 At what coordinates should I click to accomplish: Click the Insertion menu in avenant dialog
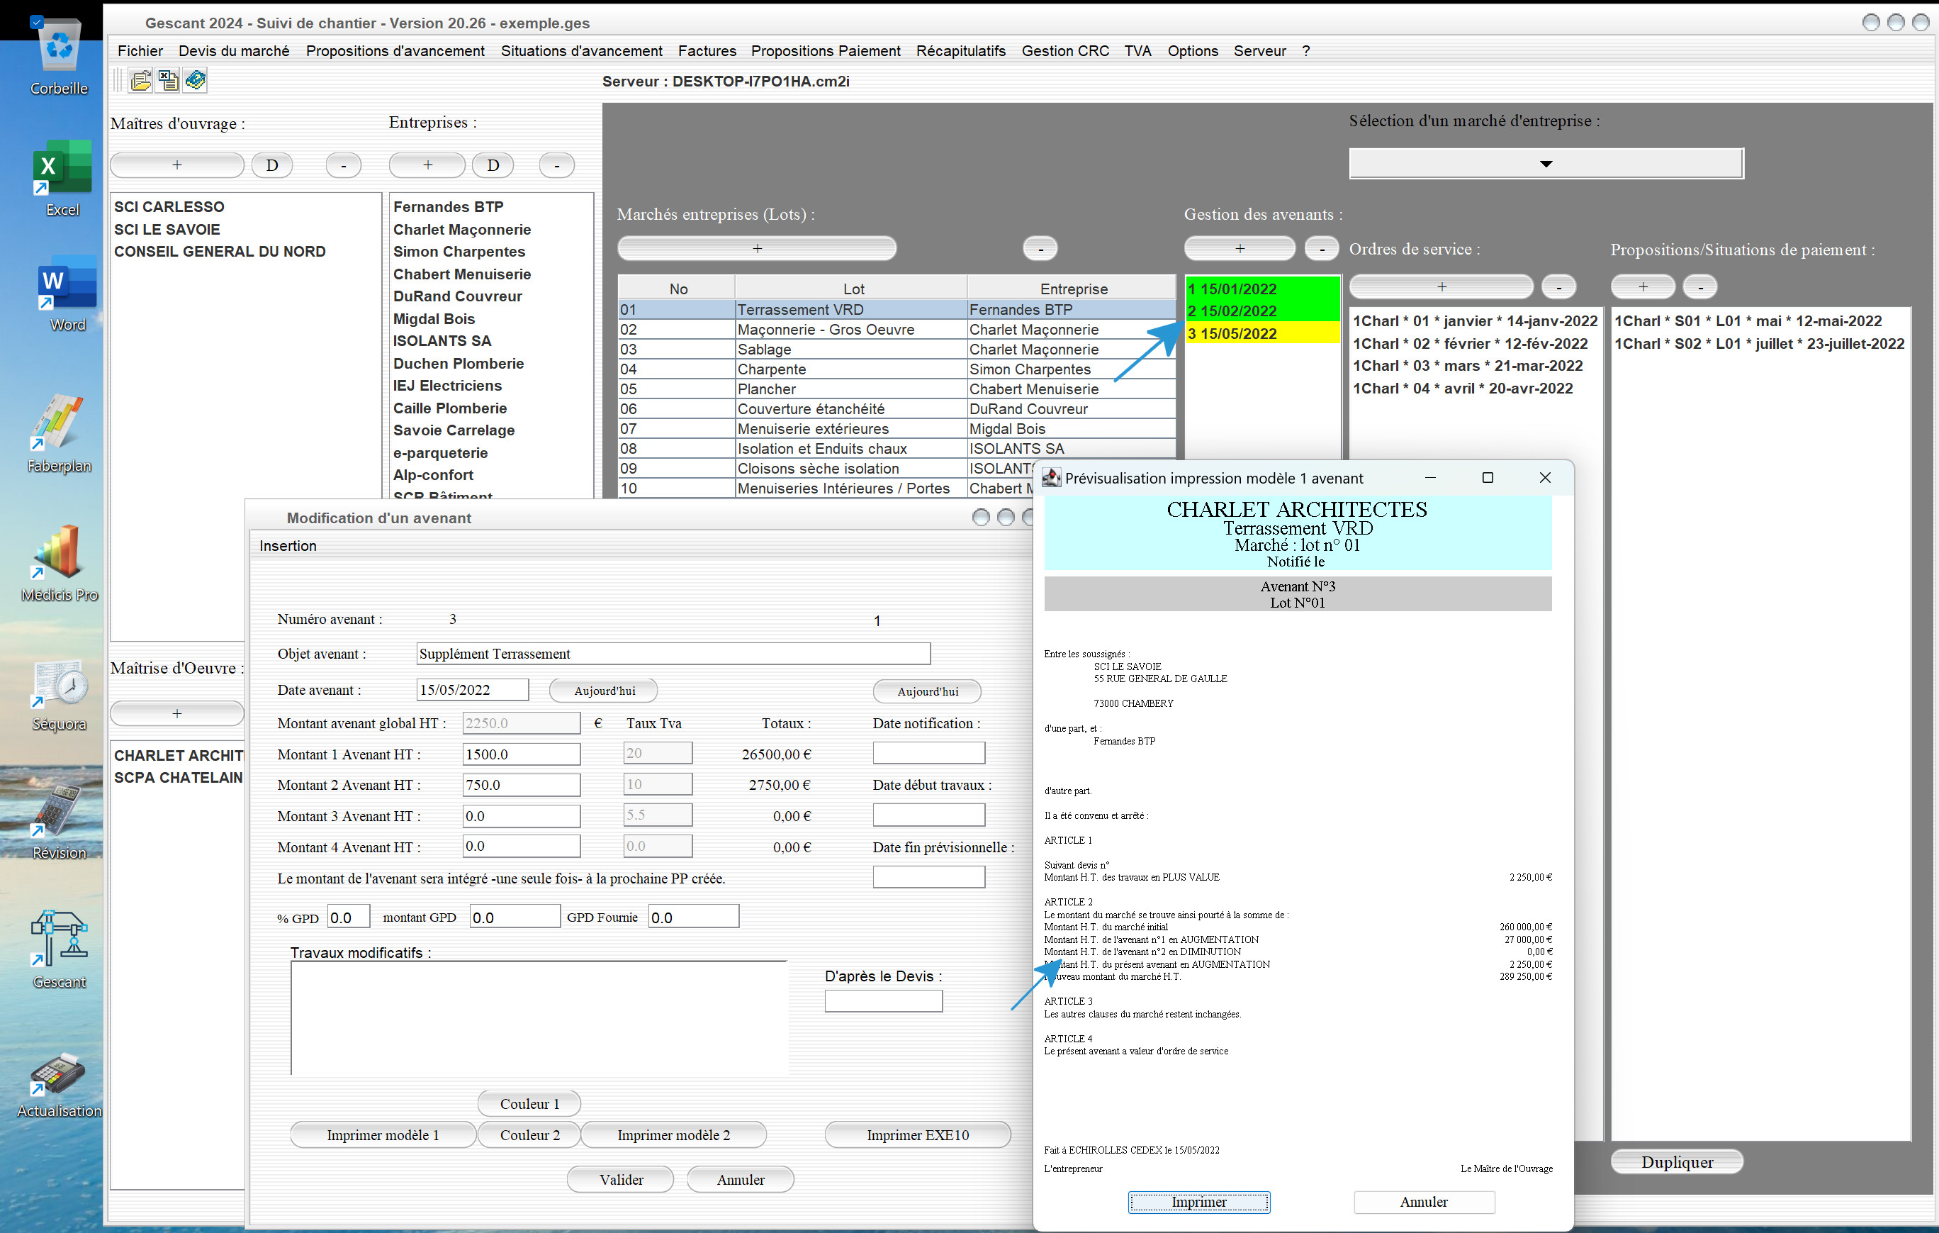click(288, 546)
